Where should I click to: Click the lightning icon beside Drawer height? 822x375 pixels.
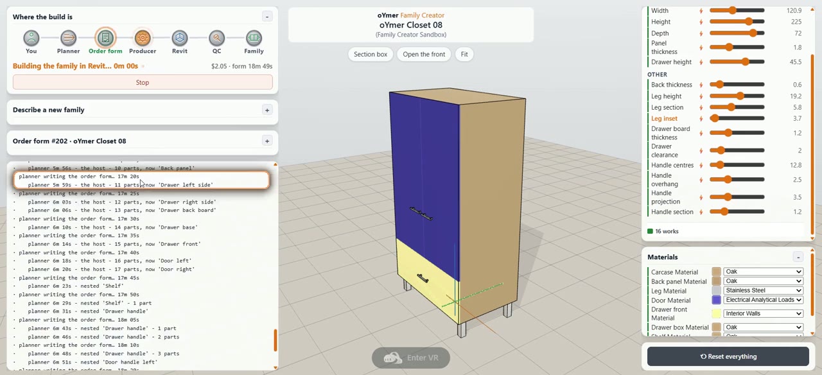[701, 62]
